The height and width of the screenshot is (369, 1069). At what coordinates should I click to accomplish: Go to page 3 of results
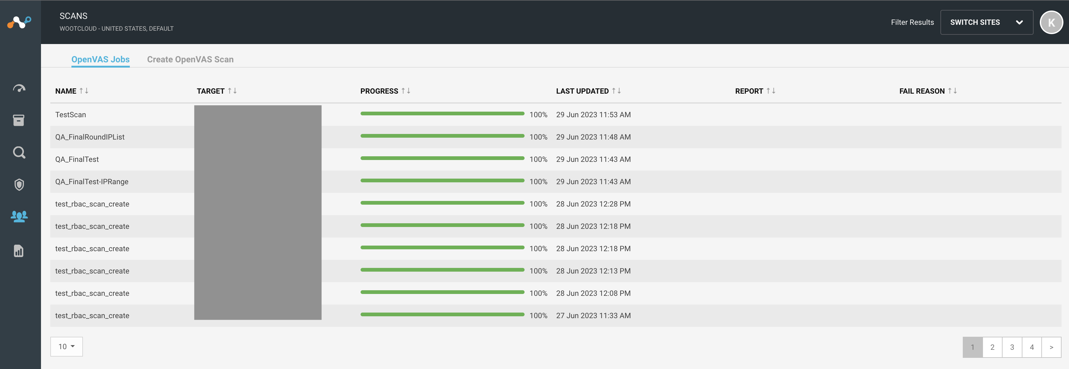coord(1012,347)
